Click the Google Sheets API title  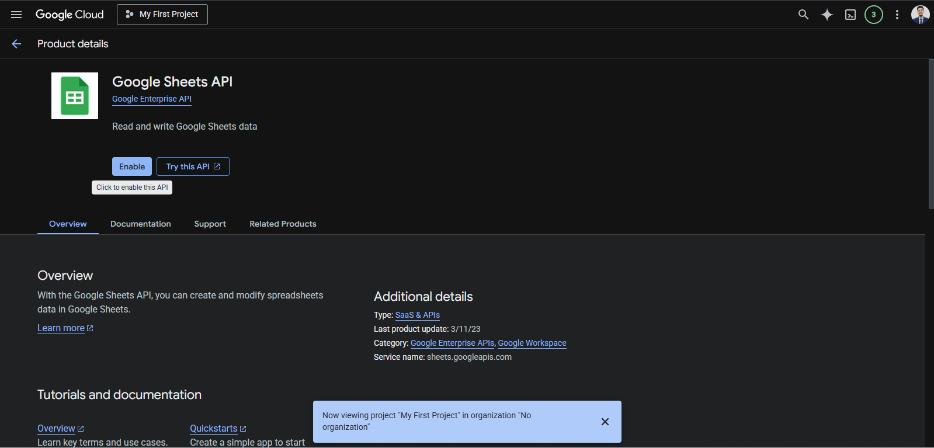(172, 82)
